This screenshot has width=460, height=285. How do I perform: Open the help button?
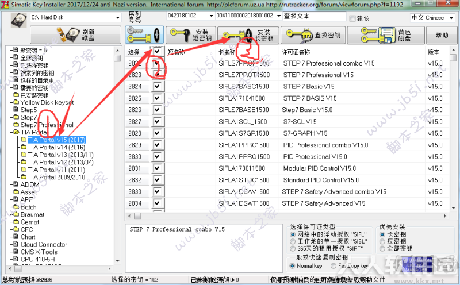coord(442,35)
